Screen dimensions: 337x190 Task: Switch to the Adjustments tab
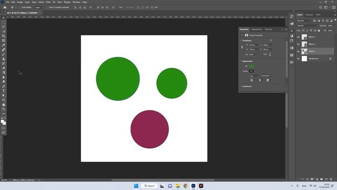tap(256, 30)
